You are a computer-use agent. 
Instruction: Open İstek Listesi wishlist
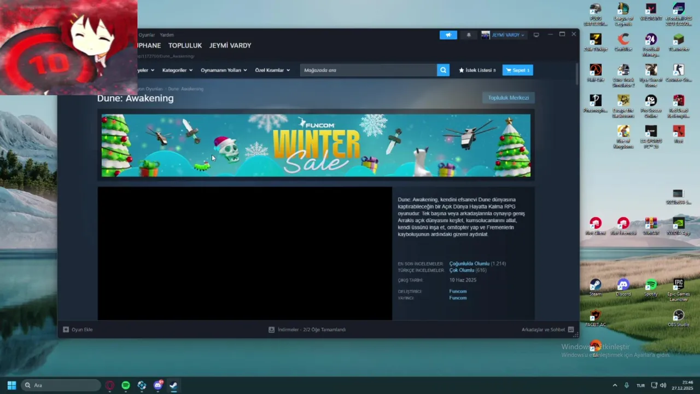click(x=477, y=70)
